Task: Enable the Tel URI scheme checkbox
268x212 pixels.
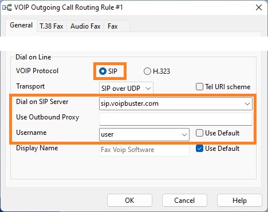Action: 199,87
